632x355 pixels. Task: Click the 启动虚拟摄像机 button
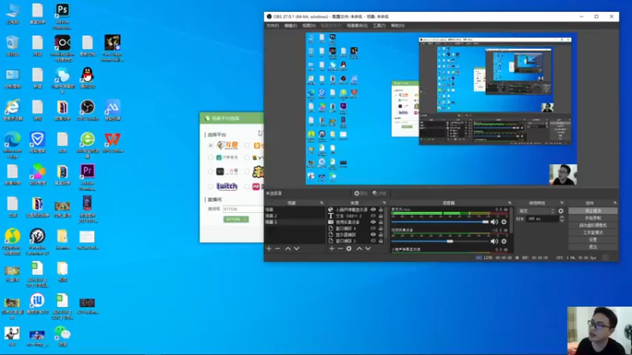(x=592, y=226)
